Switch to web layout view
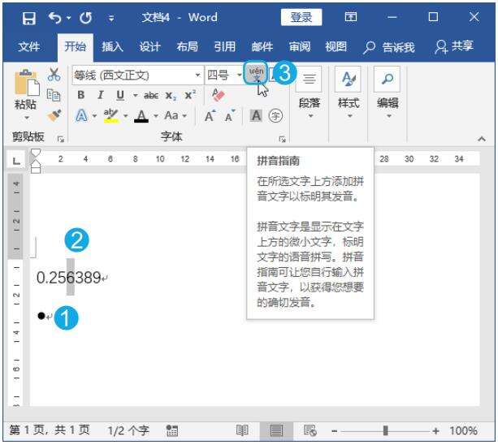Screen dimensions: 498x445 310,430
